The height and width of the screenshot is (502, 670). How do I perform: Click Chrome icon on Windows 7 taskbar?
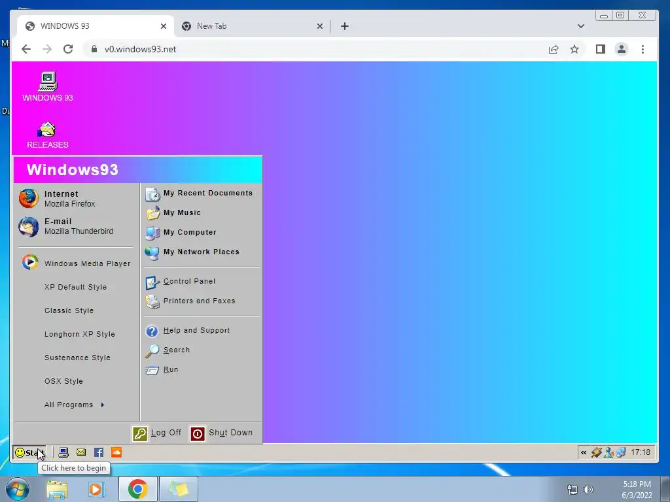[x=137, y=489]
